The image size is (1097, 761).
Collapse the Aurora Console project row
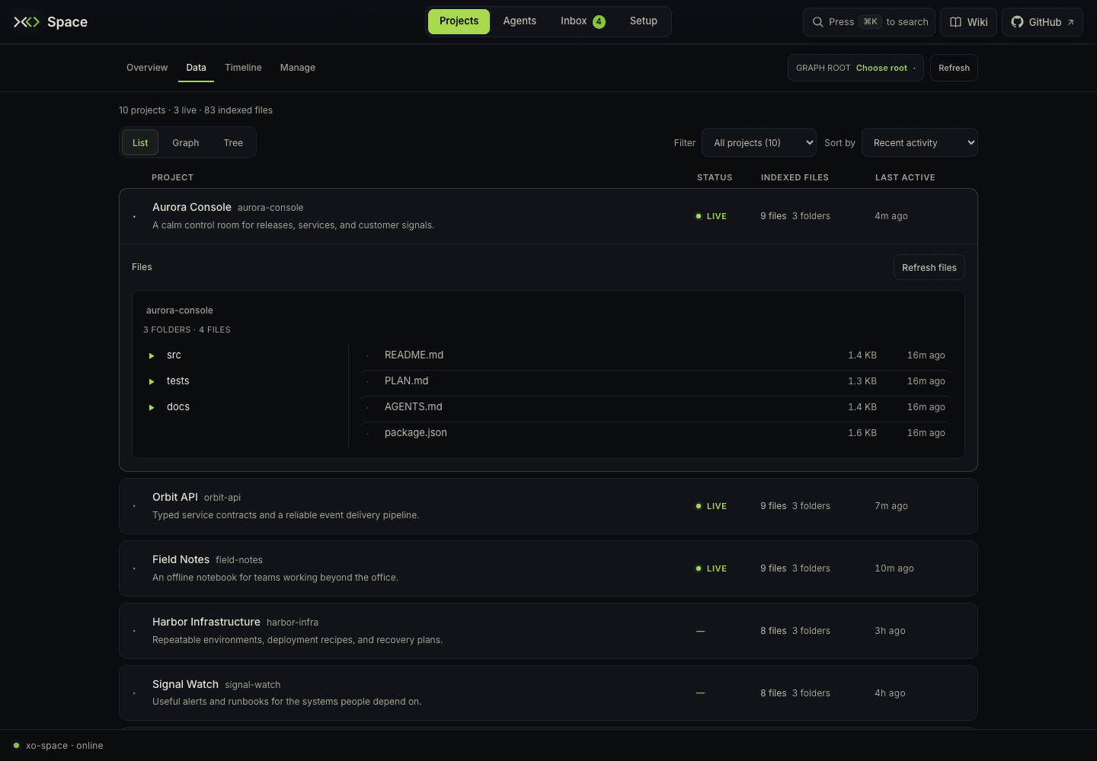pos(548,216)
